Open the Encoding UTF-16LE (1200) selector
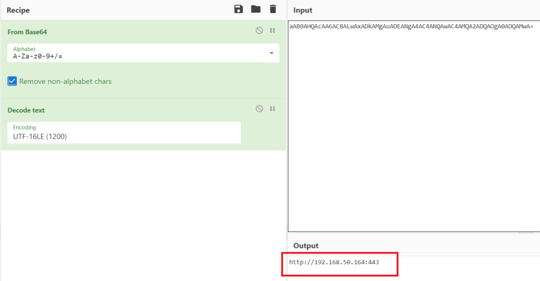Viewport: 540px width, 281px height. point(124,133)
